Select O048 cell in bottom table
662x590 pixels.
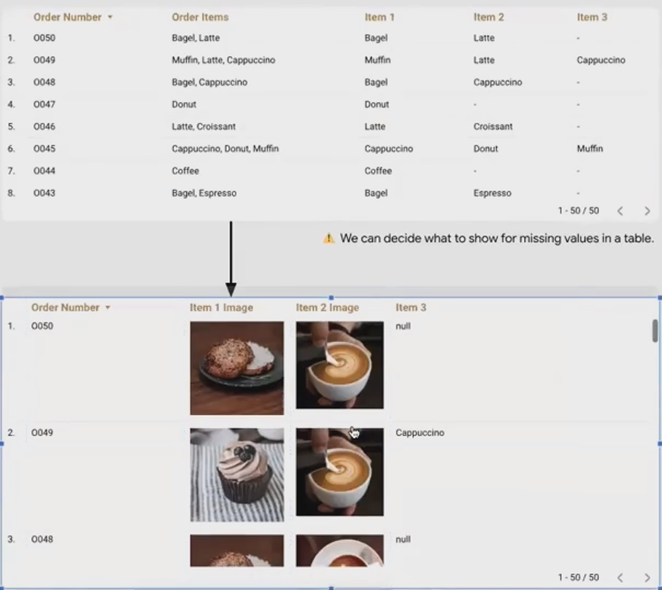pyautogui.click(x=42, y=540)
